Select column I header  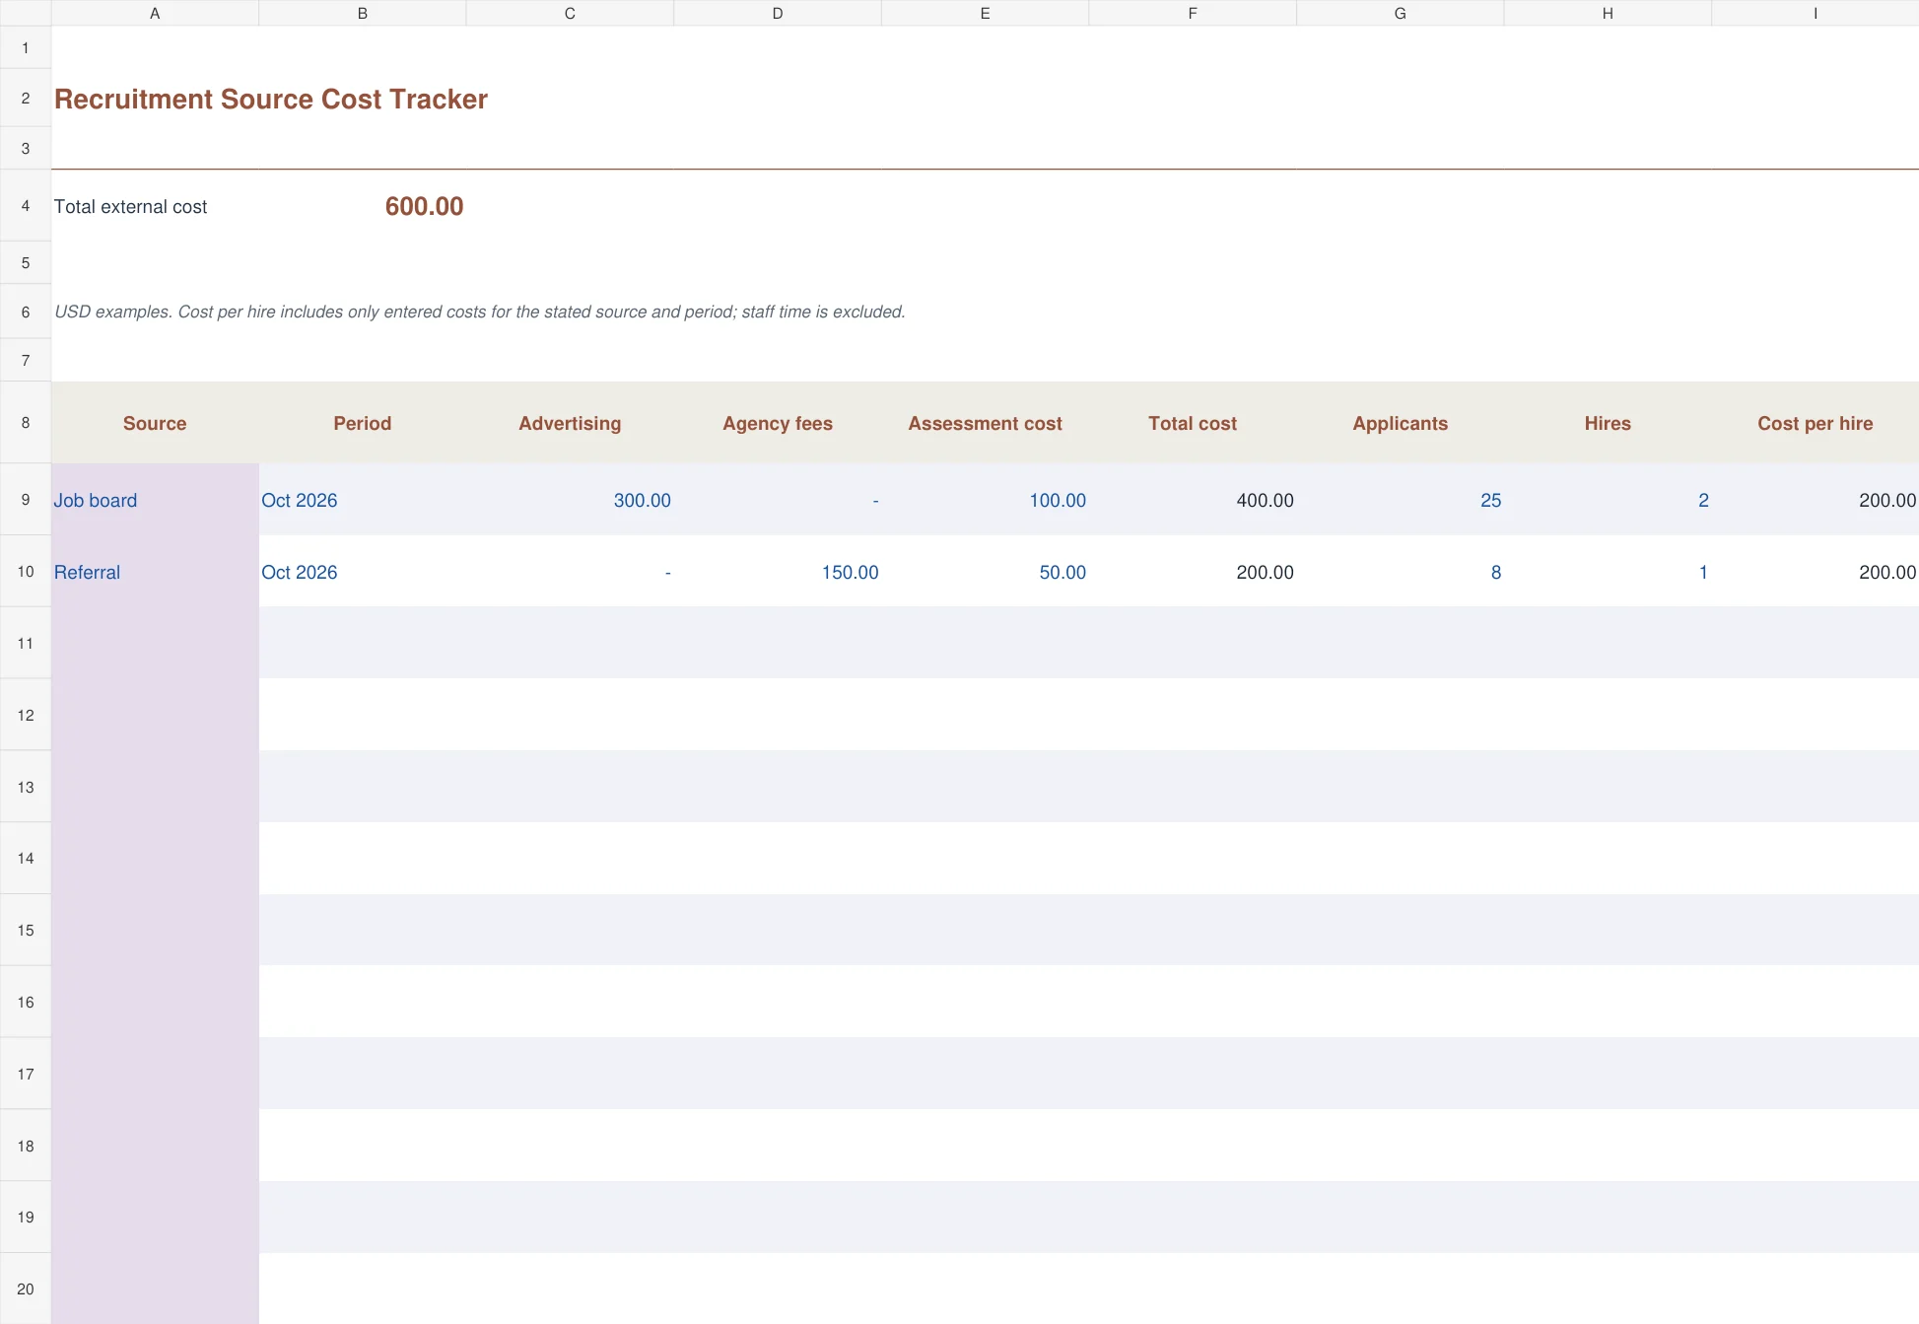click(1815, 13)
